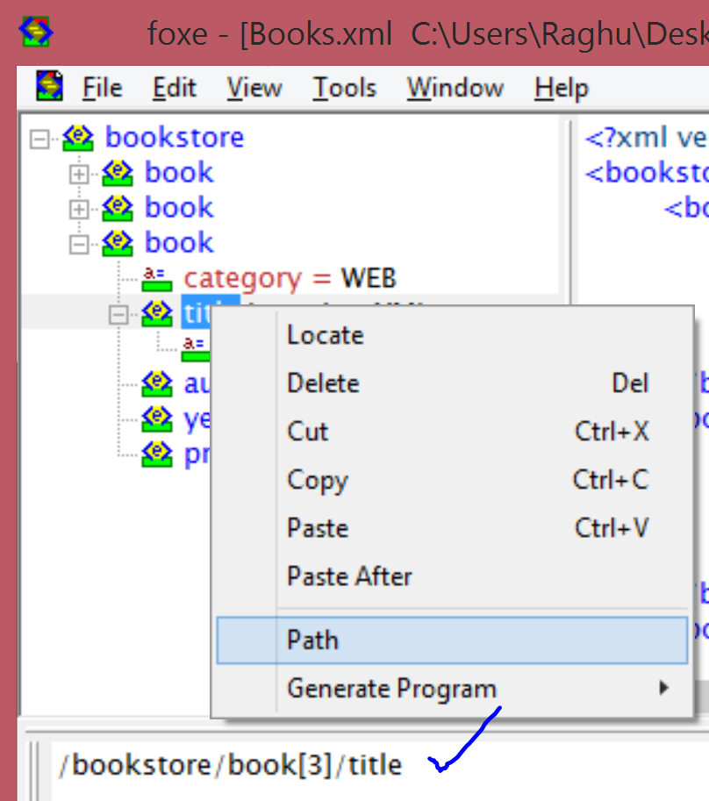Click the foxe icon left of File menu
The image size is (709, 801).
49,87
